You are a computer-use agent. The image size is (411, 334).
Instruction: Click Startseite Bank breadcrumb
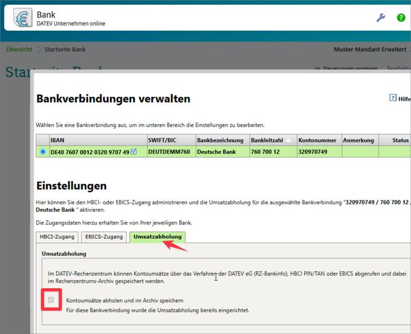pyautogui.click(x=65, y=49)
